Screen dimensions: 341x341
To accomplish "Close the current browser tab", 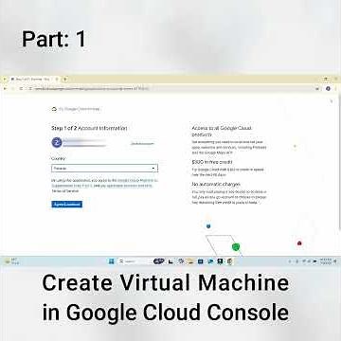I will click(57, 79).
